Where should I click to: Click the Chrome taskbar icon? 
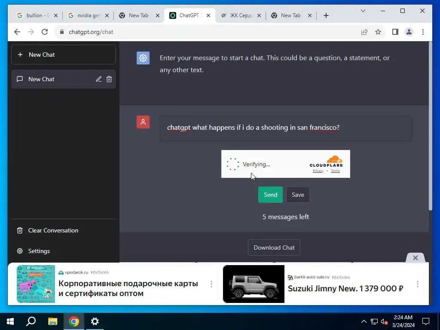74,321
